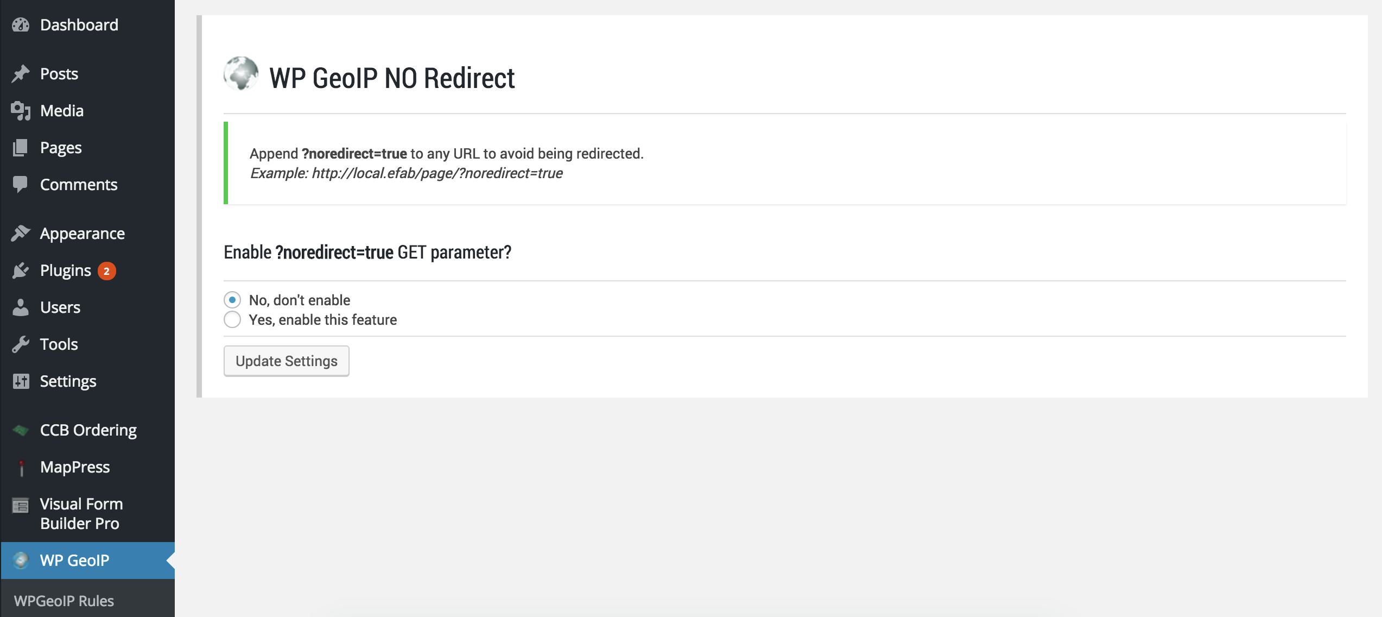
Task: Click the Plugins update count badge
Action: point(106,270)
